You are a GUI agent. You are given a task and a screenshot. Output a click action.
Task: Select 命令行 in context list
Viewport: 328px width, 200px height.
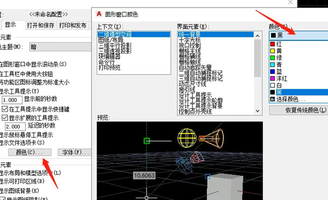134,62
